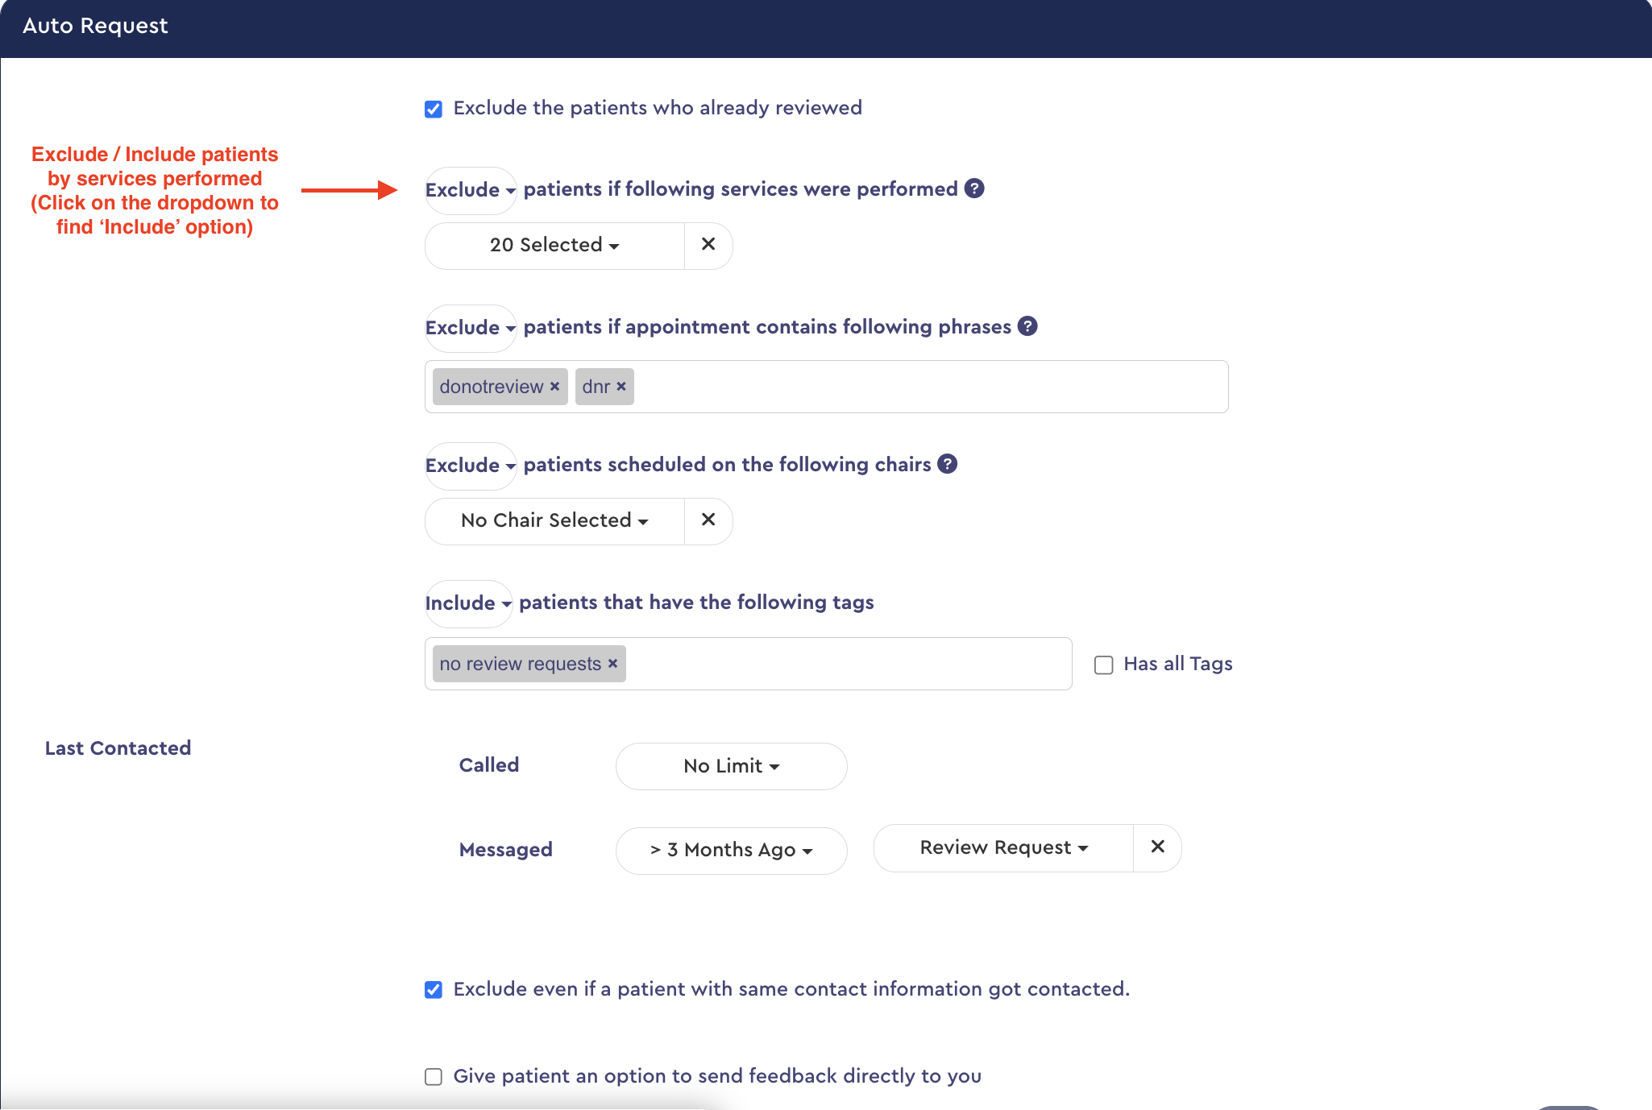Clear the 20 Selected services with X
The image size is (1652, 1110).
point(708,245)
